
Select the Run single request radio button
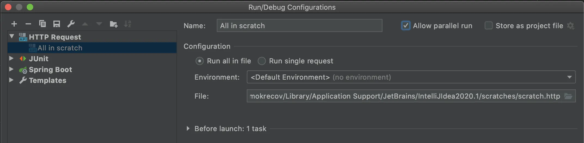click(x=262, y=61)
